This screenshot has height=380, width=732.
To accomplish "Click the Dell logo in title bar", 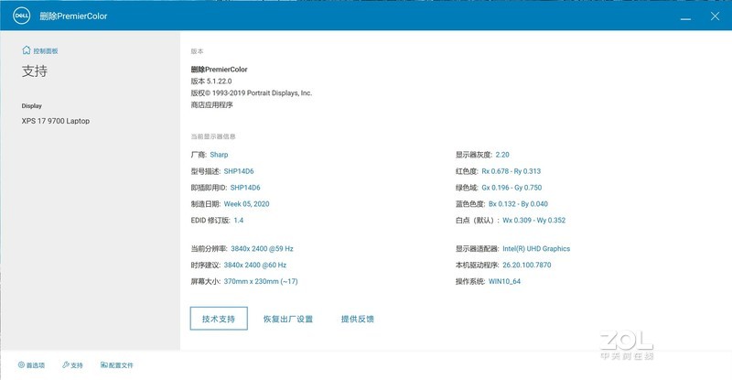I will coord(21,16).
